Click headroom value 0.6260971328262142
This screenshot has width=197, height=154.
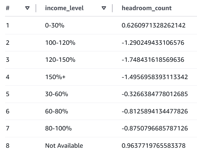153,26
